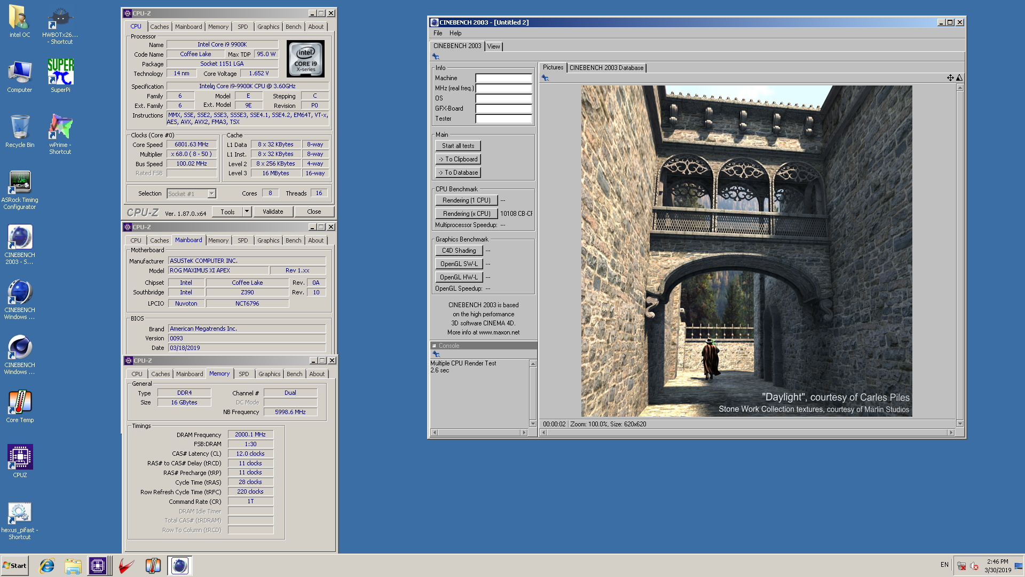Run Rendering (1 CPU) benchmark
Screen dimensions: 1025x577
[467, 200]
